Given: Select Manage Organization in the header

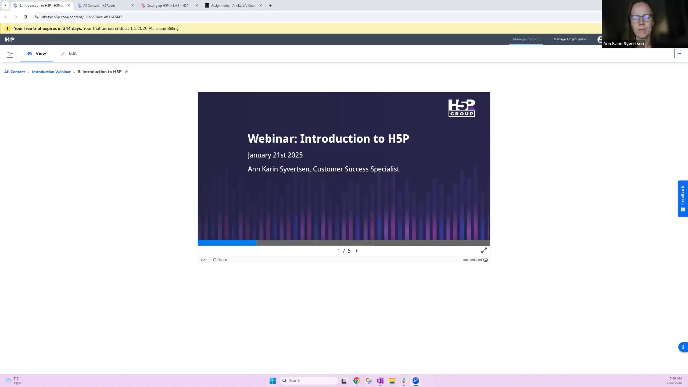Looking at the screenshot, I should coord(570,39).
